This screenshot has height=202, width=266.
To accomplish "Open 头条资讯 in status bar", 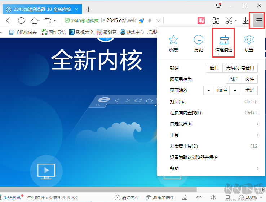I will click(x=12, y=197).
